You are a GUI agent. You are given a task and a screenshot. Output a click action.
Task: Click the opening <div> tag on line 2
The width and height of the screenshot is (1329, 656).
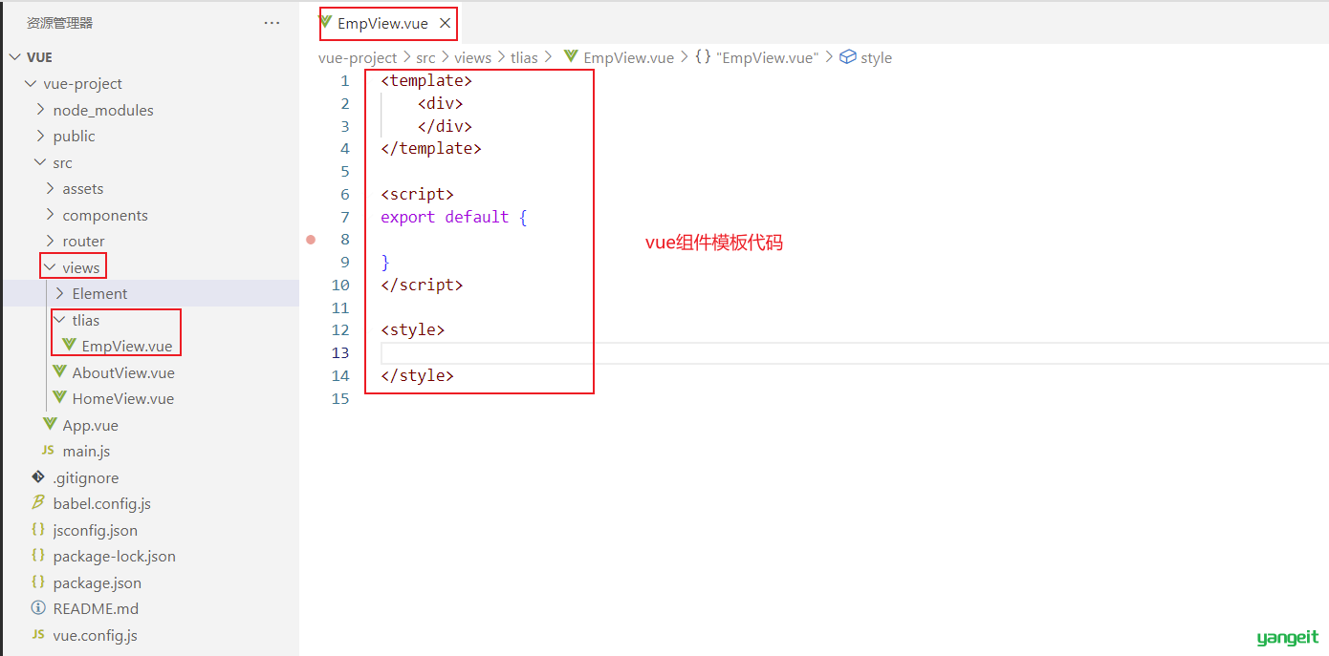(440, 103)
